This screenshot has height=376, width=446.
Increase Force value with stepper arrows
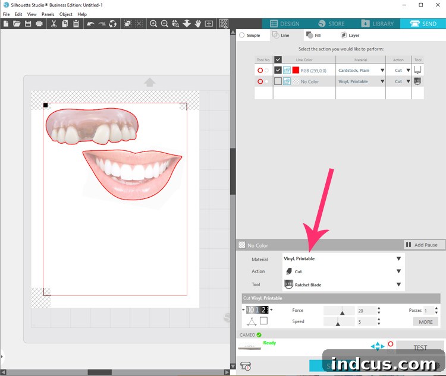(x=379, y=309)
